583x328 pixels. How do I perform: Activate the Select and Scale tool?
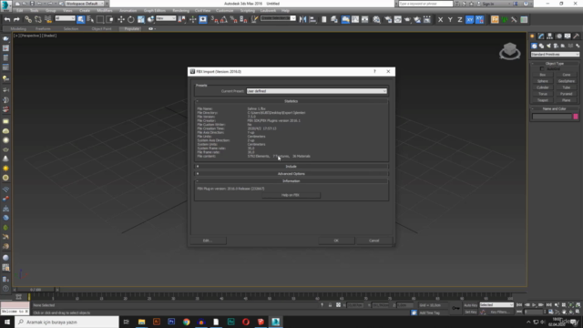[141, 20]
